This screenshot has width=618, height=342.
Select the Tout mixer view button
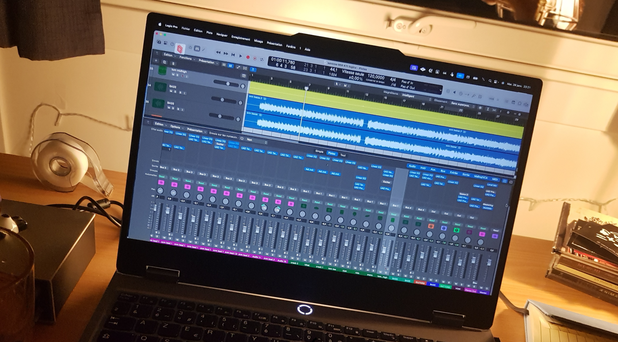click(x=343, y=156)
